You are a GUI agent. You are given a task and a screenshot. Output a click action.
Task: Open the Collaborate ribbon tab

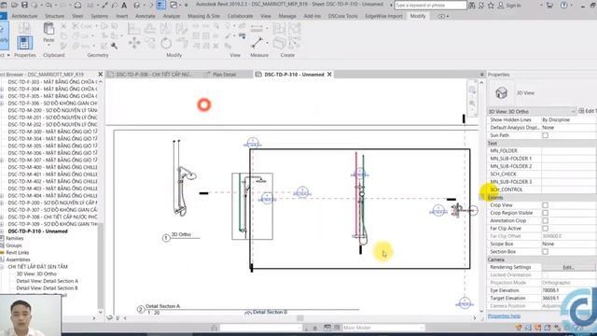click(240, 16)
